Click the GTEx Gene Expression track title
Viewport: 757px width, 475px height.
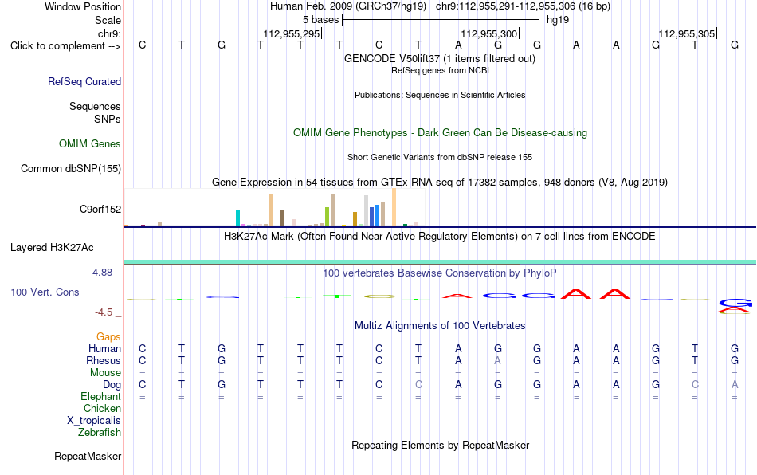point(440,182)
